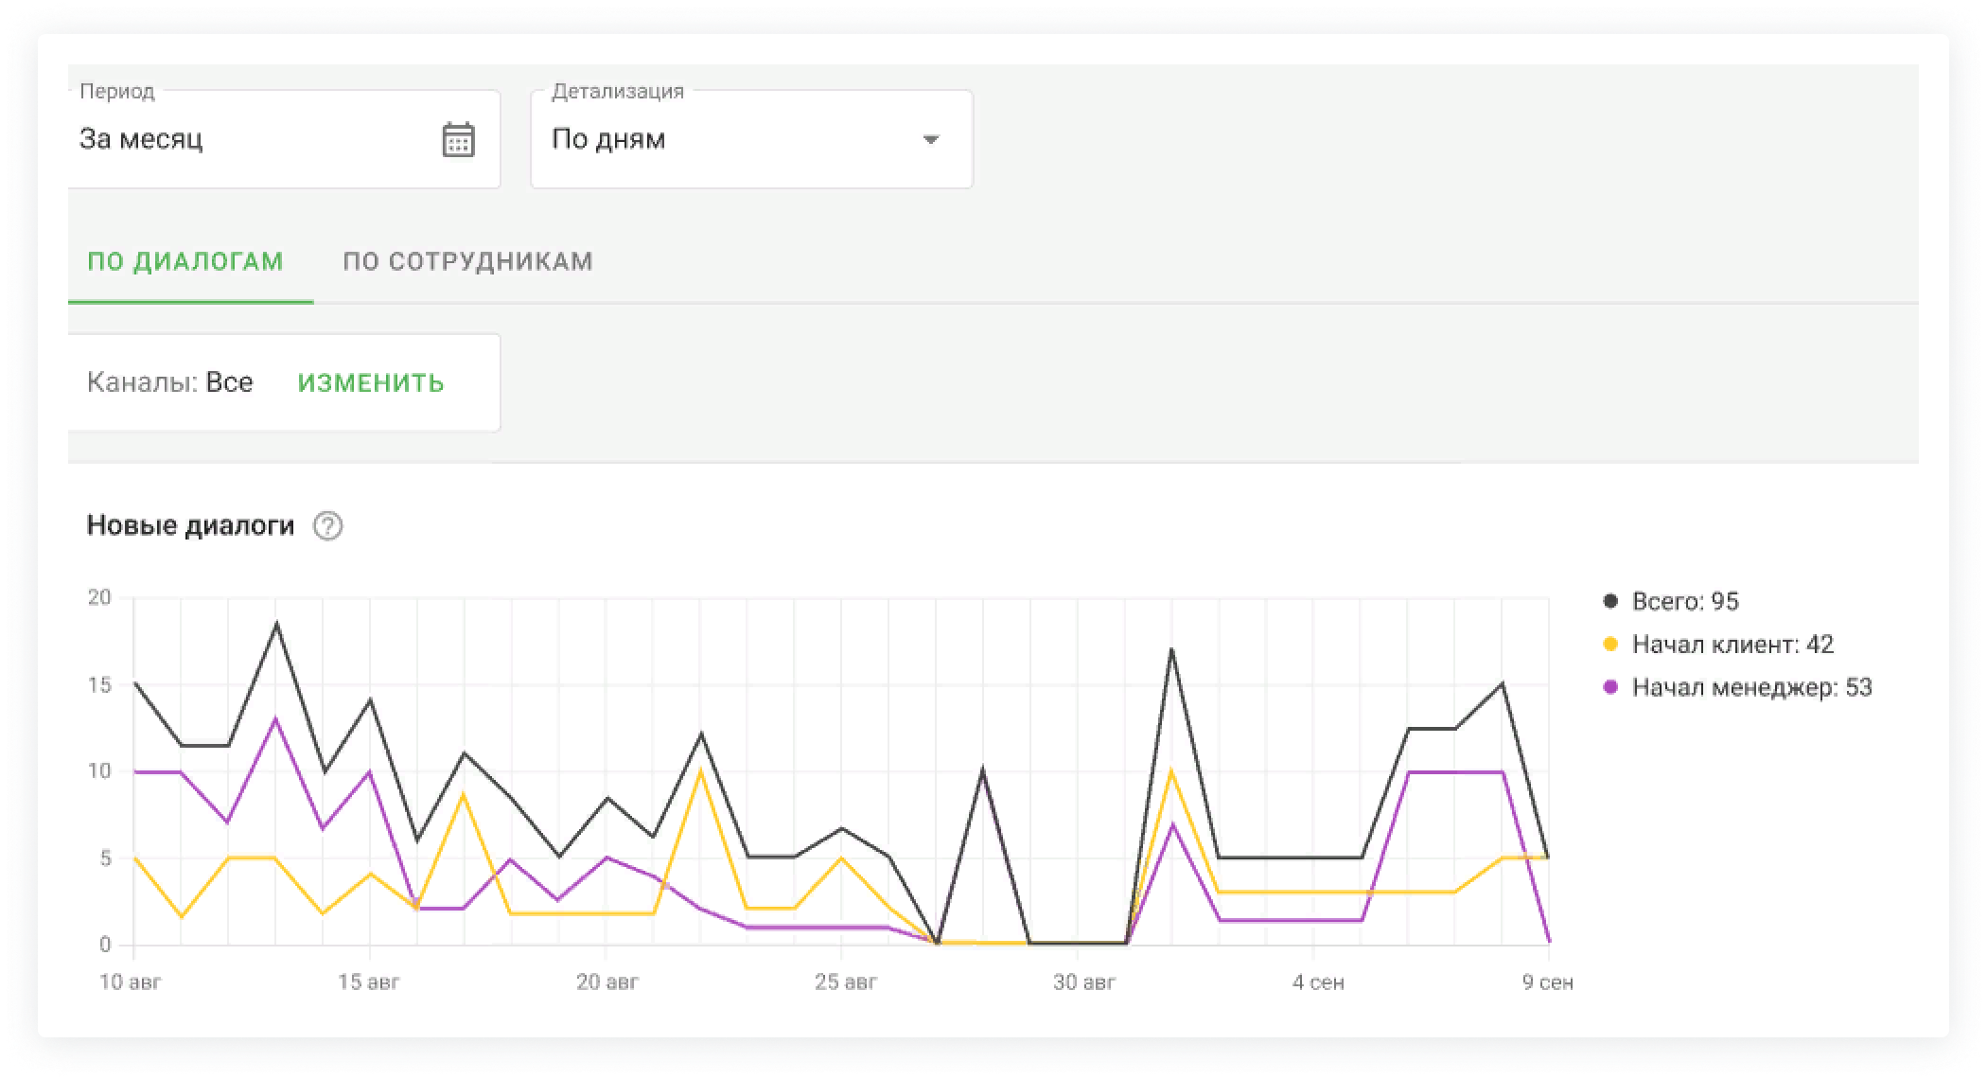Click the 20 авг axis label
This screenshot has width=1987, height=1079.
coord(607,982)
